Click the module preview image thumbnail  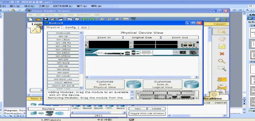pos(167,95)
